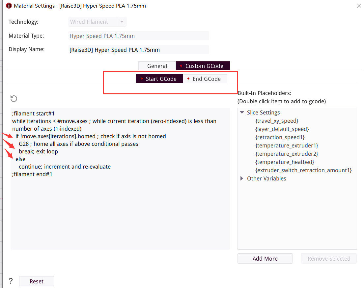Click the Raise3D app icon in title bar
The height and width of the screenshot is (288, 364).
coord(9,6)
